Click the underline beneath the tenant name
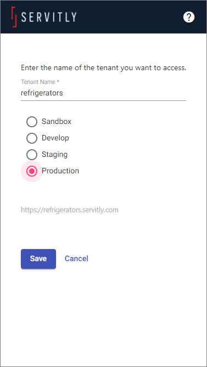 [x=103, y=100]
